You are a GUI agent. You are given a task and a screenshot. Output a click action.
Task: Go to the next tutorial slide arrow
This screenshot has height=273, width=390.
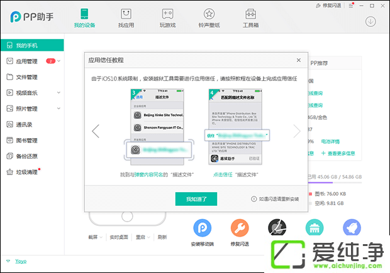[x=297, y=131]
